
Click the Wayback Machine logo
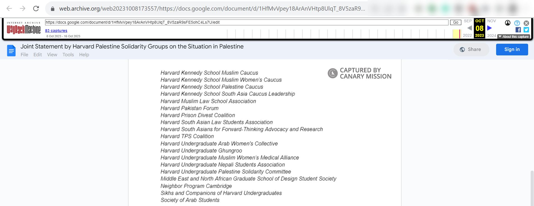(x=24, y=28)
